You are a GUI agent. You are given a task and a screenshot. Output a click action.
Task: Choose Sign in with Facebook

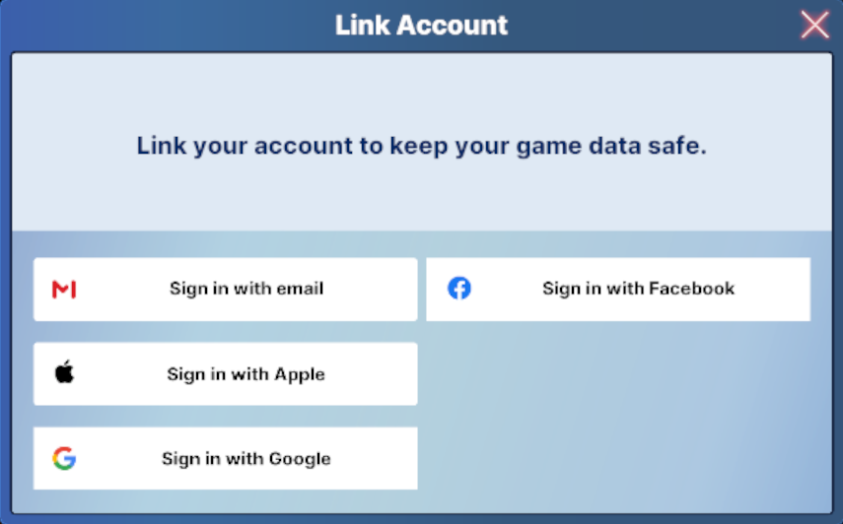point(618,290)
